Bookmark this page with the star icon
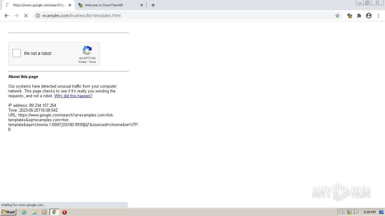 [337, 16]
